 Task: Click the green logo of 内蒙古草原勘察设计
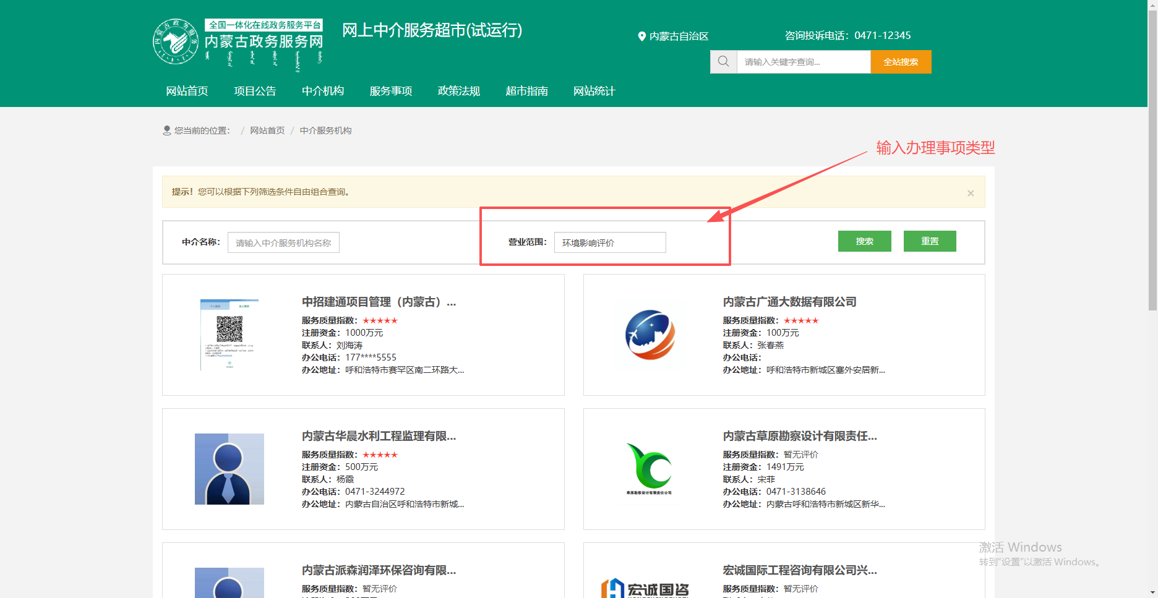(x=649, y=468)
